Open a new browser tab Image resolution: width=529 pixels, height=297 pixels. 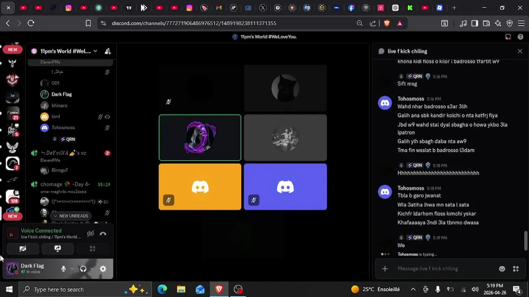pyautogui.click(x=454, y=7)
